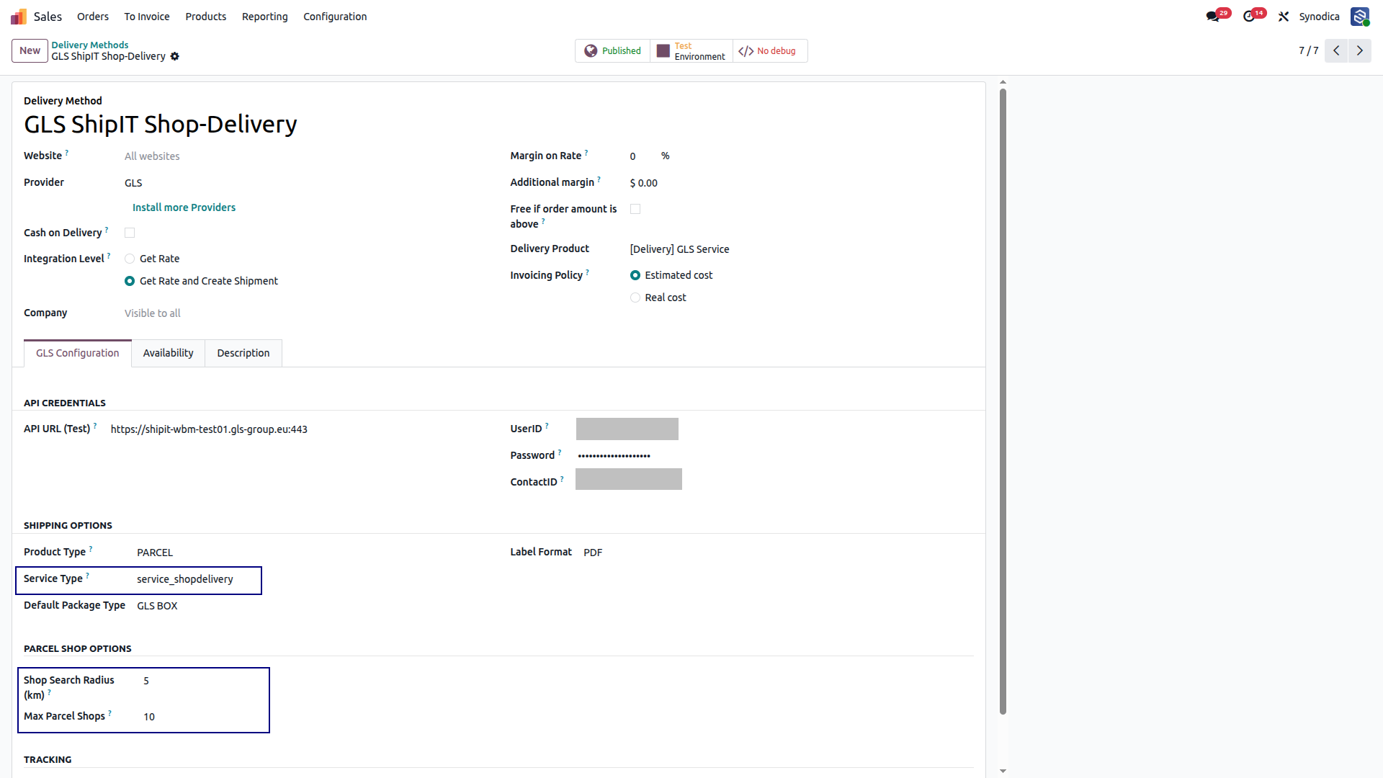Viewport: 1383px width, 778px height.
Task: Open the Sales app home icon
Action: 19,17
